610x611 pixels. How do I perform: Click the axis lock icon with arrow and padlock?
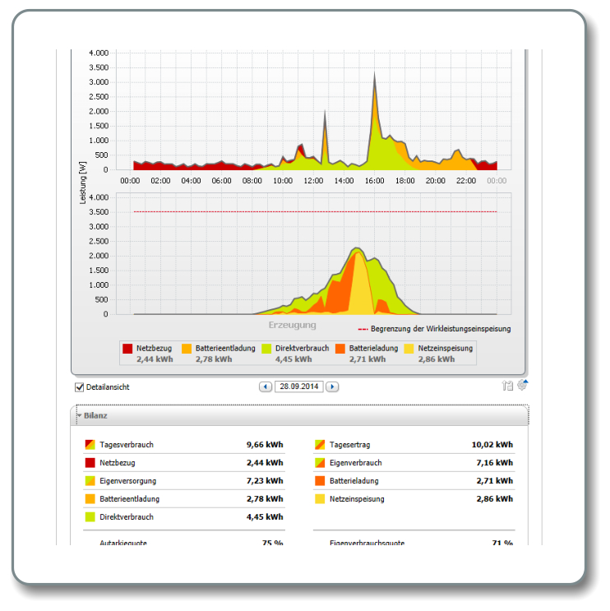tap(507, 386)
